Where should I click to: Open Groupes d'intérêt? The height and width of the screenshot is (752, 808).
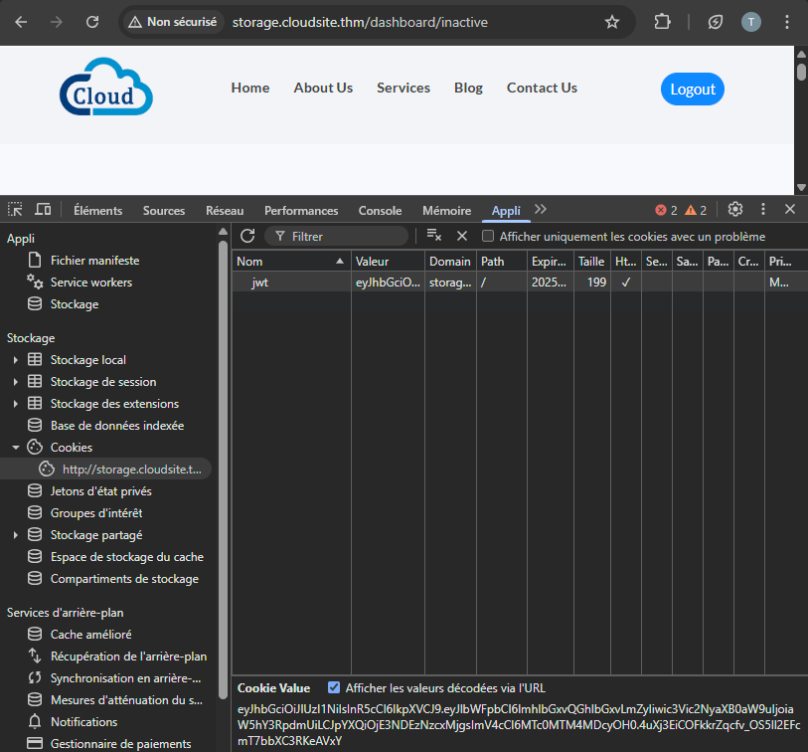(96, 513)
